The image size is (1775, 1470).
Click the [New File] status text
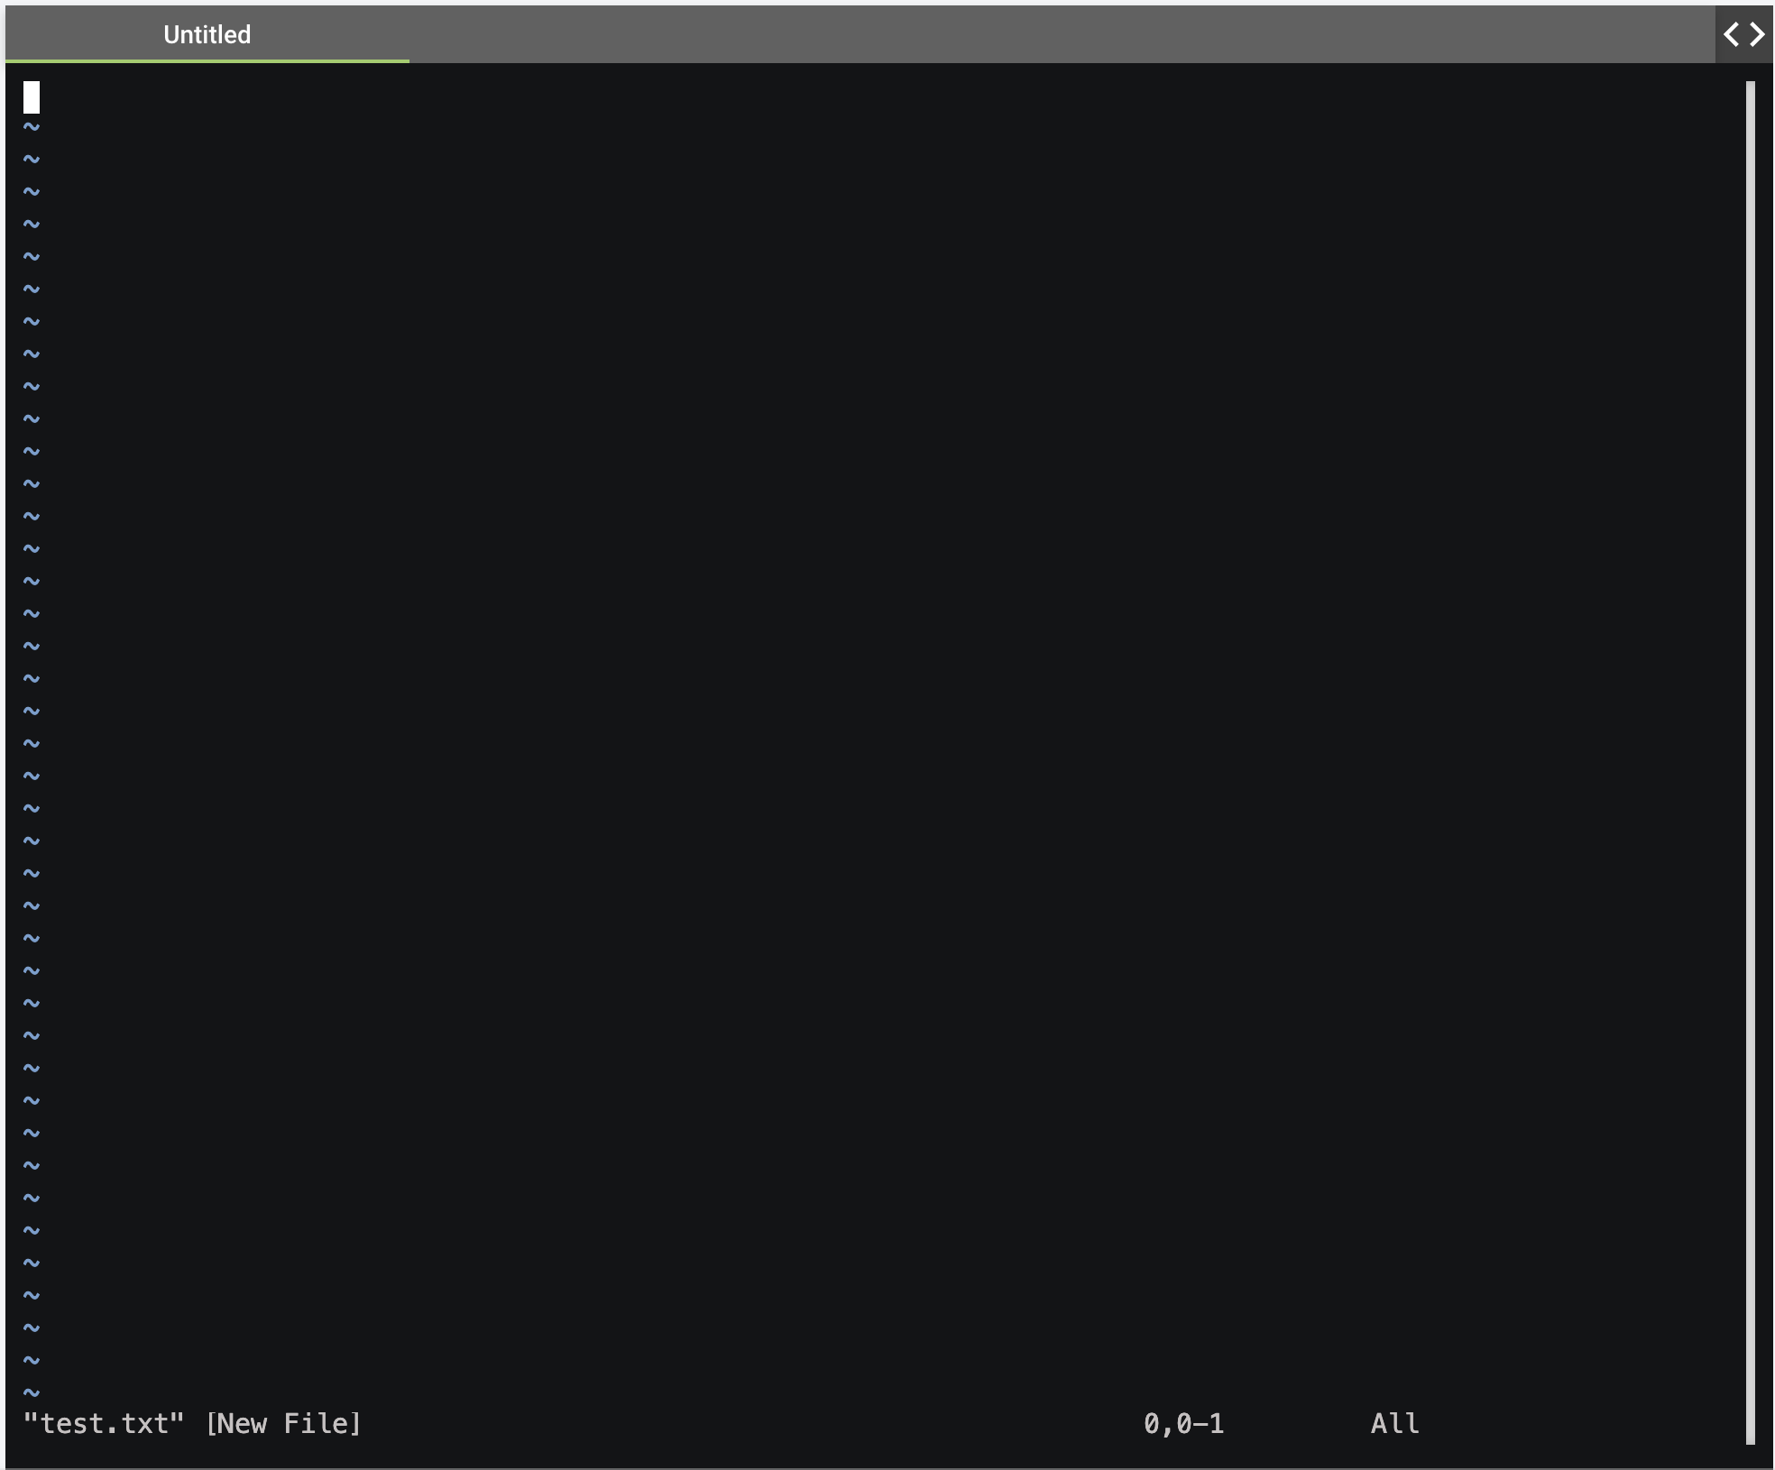pos(283,1424)
